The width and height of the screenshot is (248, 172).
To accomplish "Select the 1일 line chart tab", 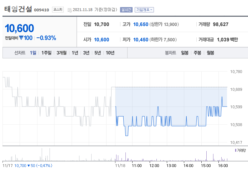I will pyautogui.click(x=33, y=53).
